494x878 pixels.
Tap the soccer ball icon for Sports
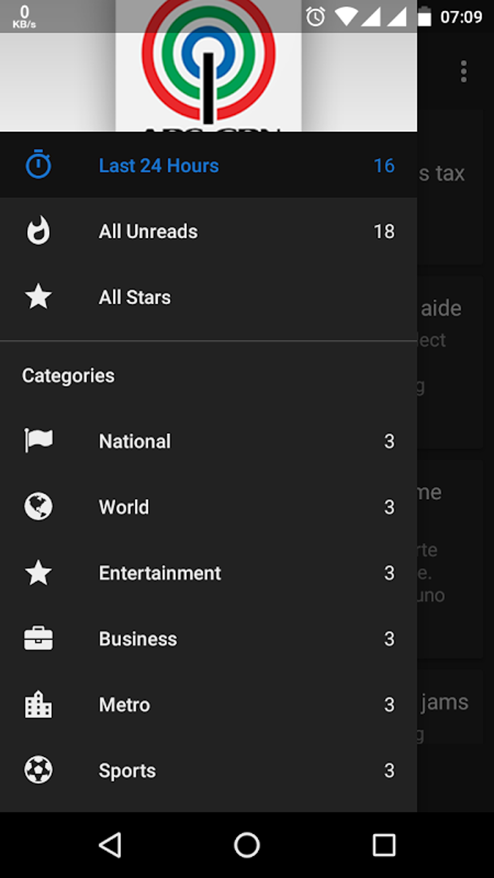(x=38, y=770)
